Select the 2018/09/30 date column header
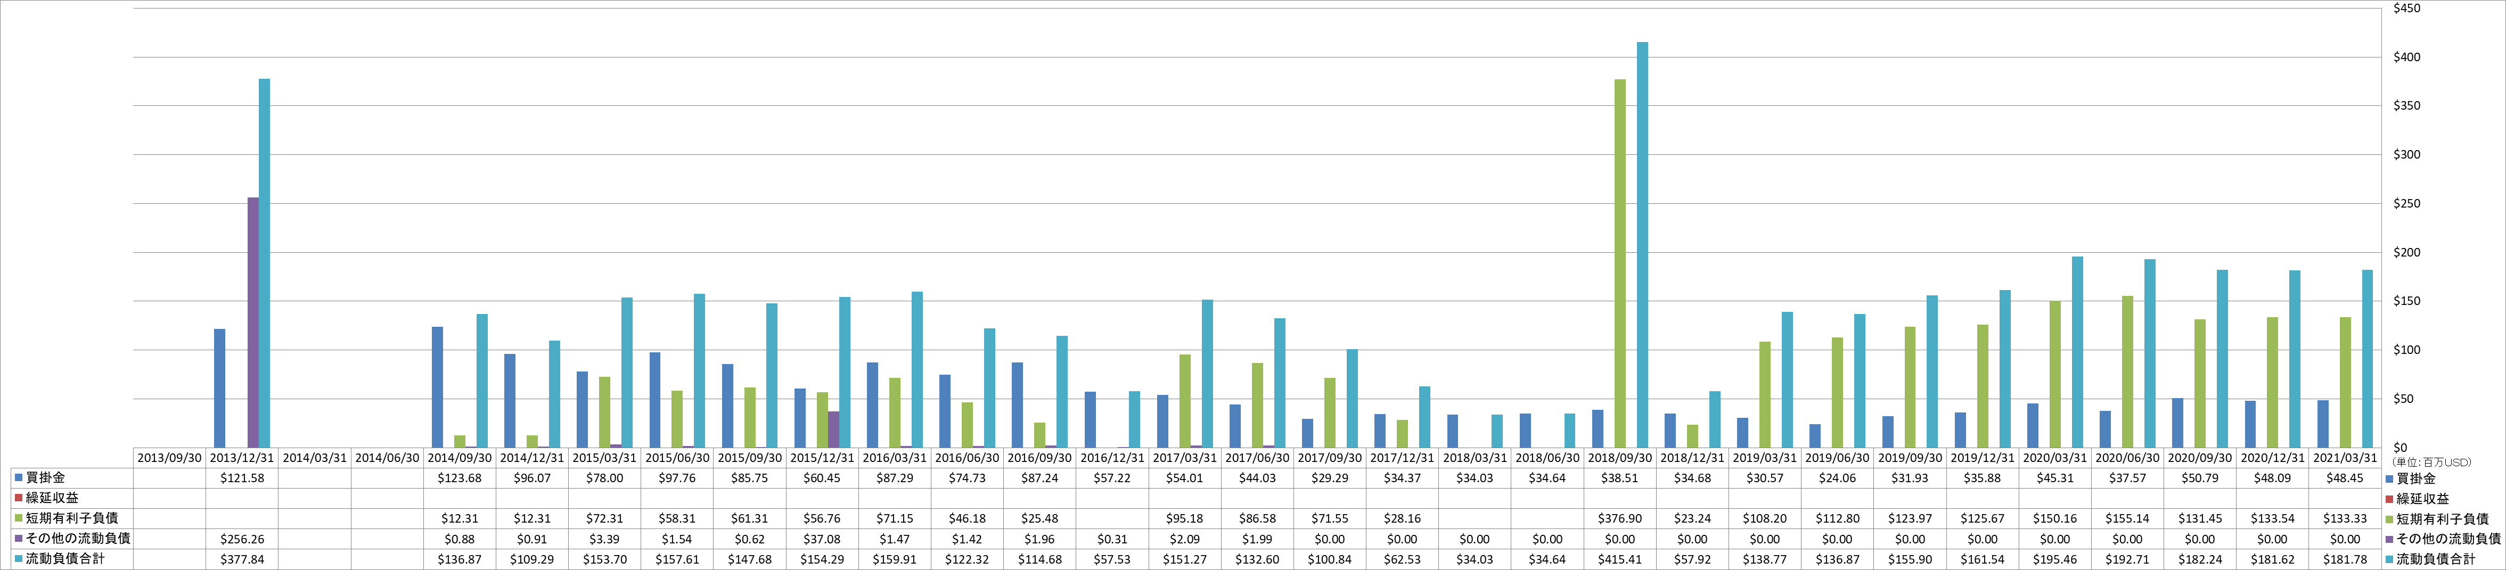 tap(1620, 457)
